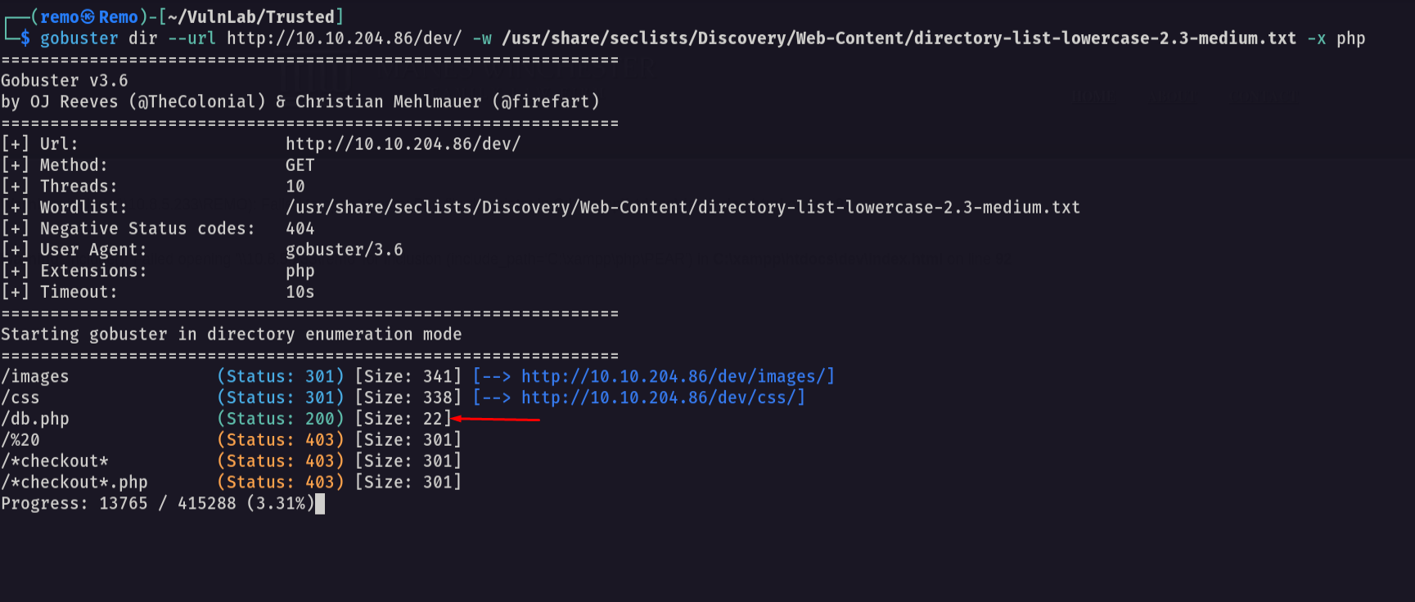Click the terminal cursor block
Image resolution: width=1415 pixels, height=602 pixels.
tap(320, 504)
